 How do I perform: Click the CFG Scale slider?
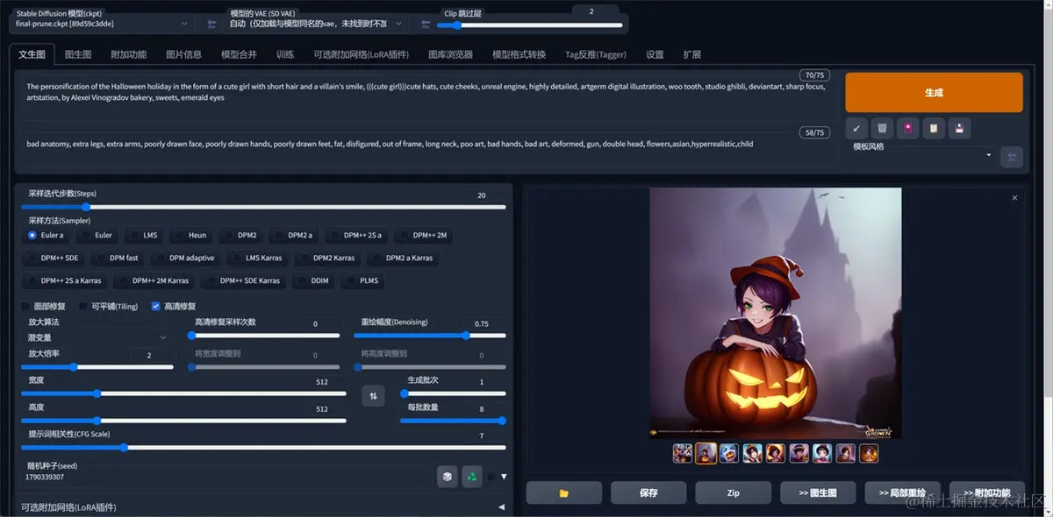coord(263,447)
